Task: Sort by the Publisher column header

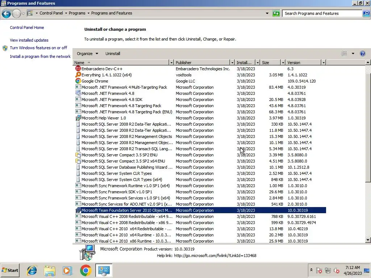Action: click(x=202, y=62)
